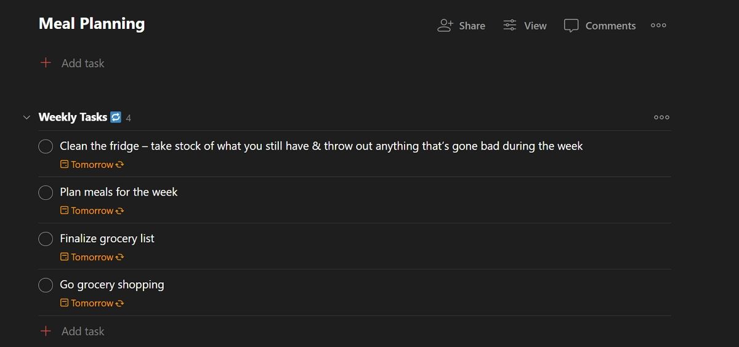The image size is (739, 347).
Task: Open the Go grocery shopping task text
Action: tap(112, 285)
